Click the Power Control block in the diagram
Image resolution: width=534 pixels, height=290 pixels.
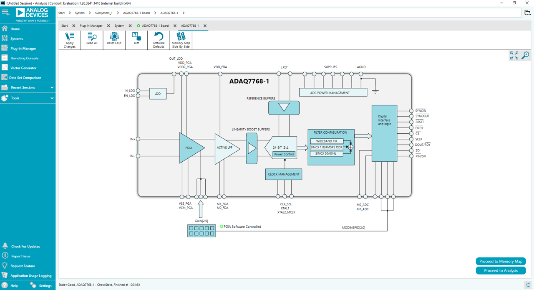pyautogui.click(x=284, y=154)
